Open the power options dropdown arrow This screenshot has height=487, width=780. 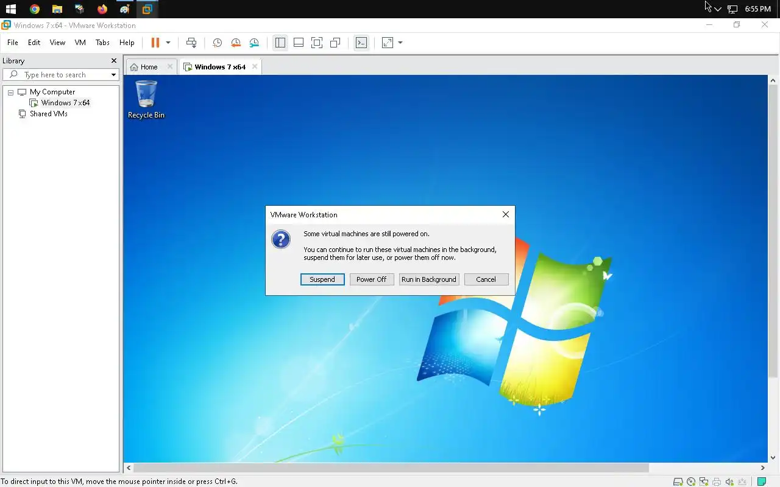pos(168,43)
